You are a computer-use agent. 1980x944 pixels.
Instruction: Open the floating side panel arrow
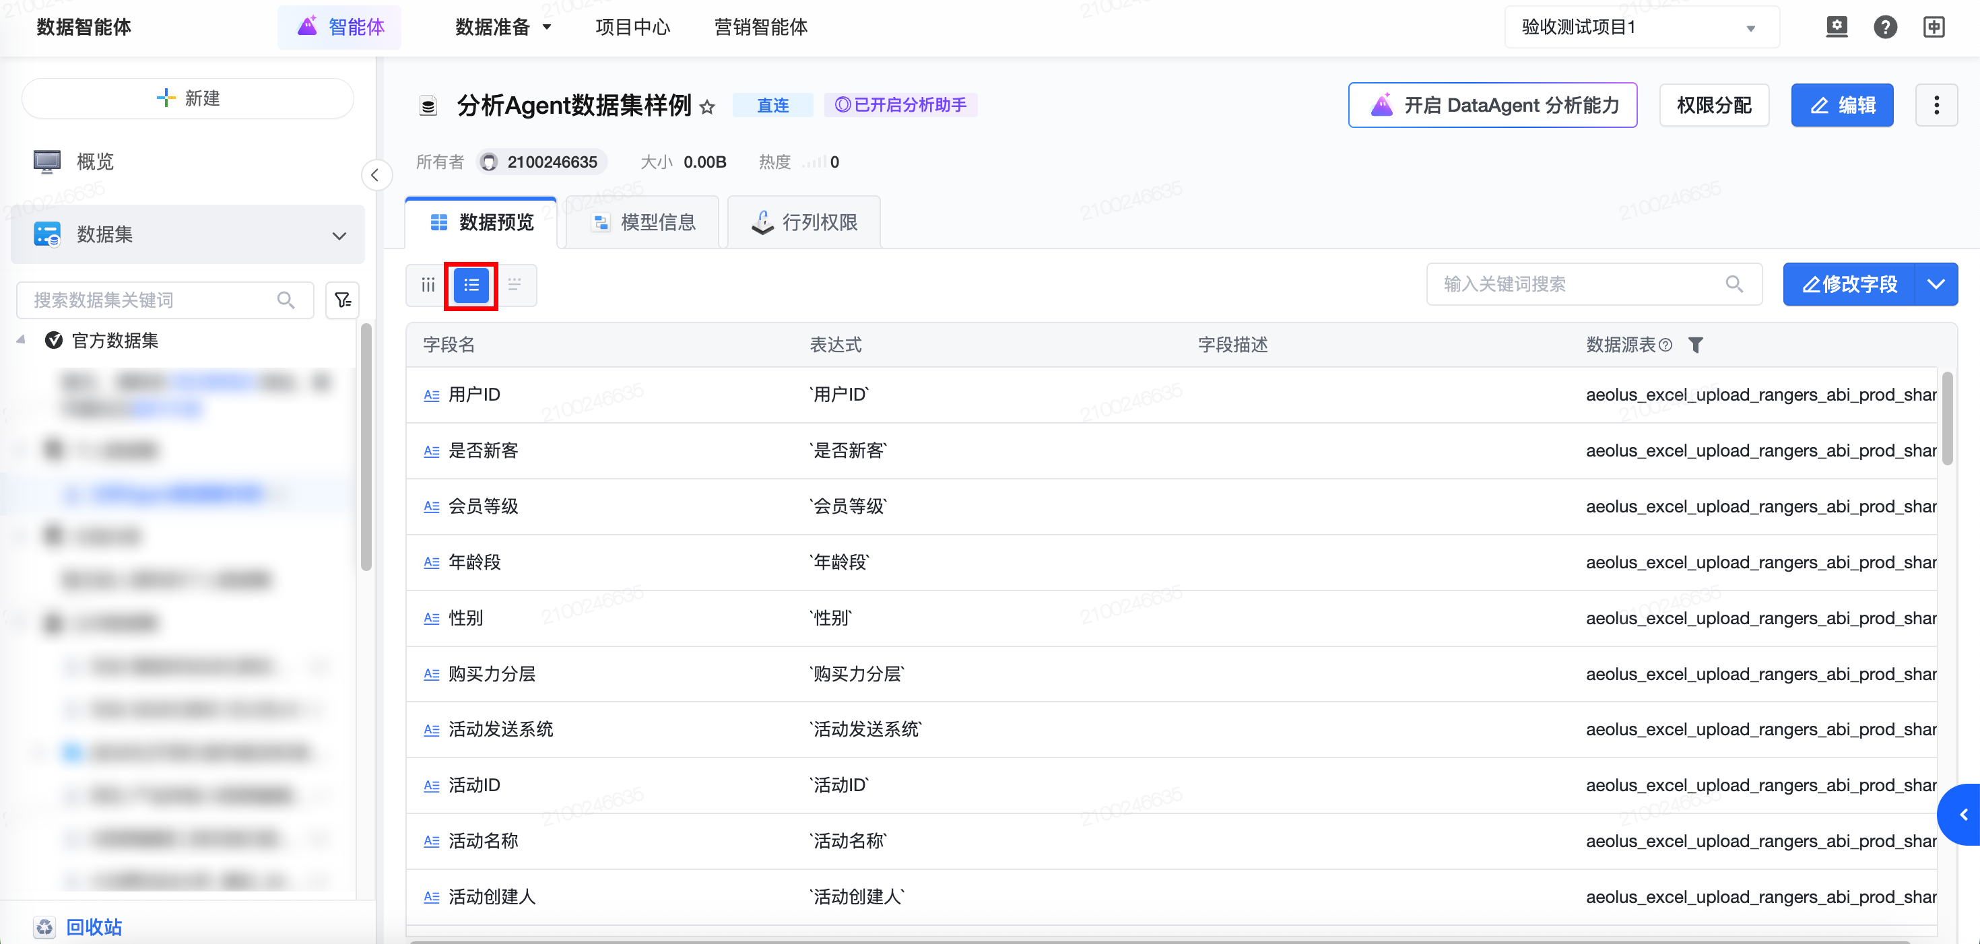tap(1962, 814)
